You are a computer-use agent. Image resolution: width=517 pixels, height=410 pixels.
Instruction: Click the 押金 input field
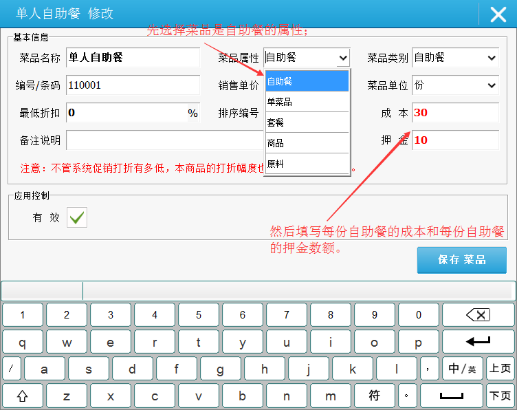click(455, 140)
